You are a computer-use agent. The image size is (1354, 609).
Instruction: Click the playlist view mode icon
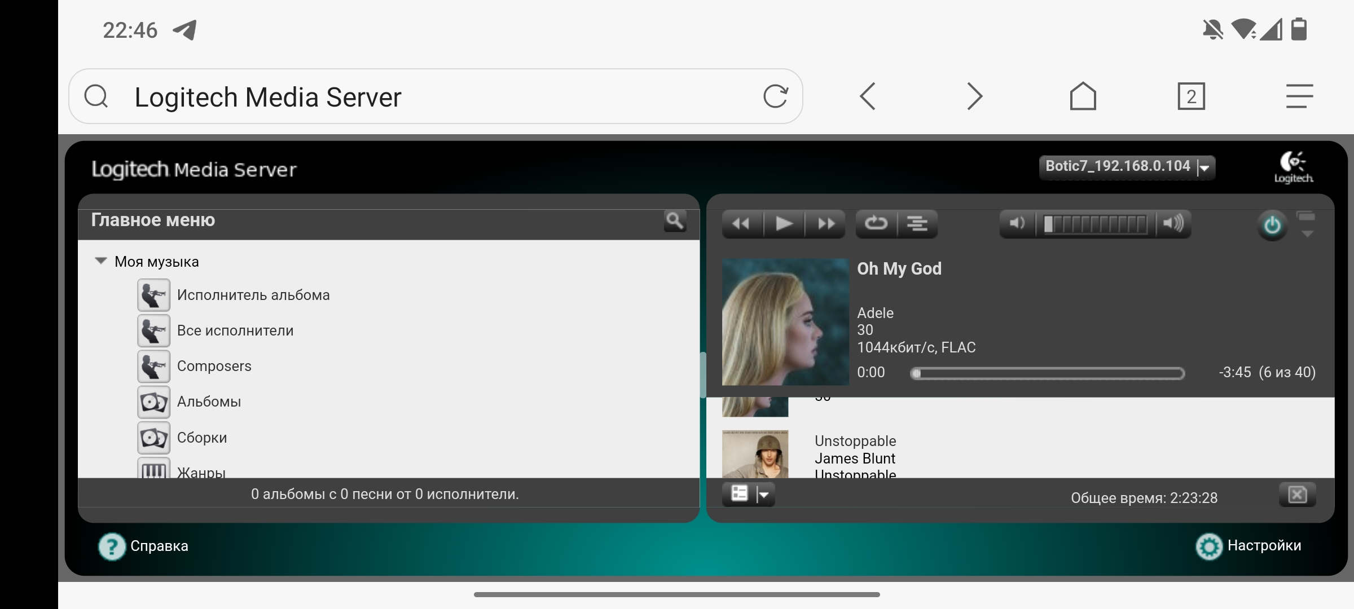click(739, 494)
